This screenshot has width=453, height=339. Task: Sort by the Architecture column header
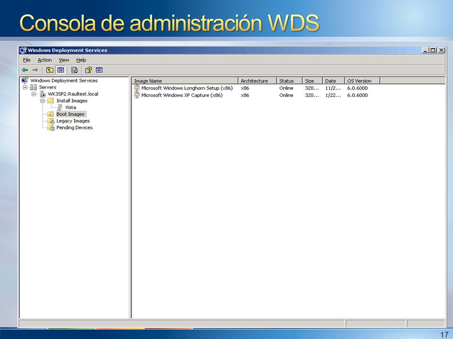click(x=257, y=81)
